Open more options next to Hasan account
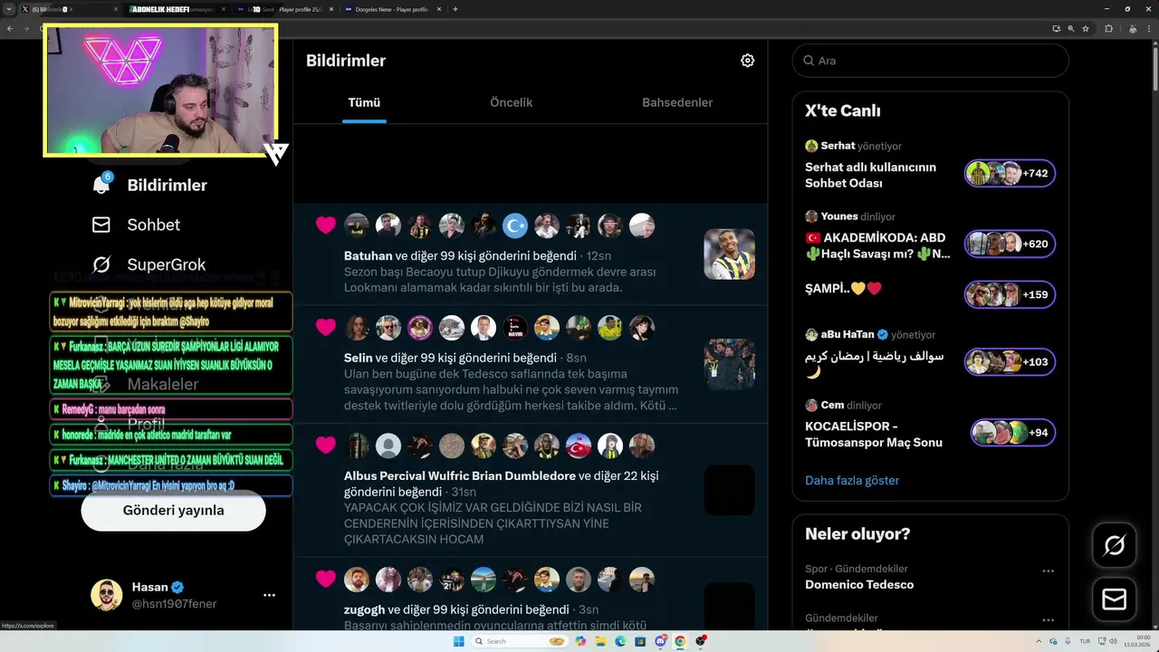This screenshot has width=1159, height=652. click(269, 595)
